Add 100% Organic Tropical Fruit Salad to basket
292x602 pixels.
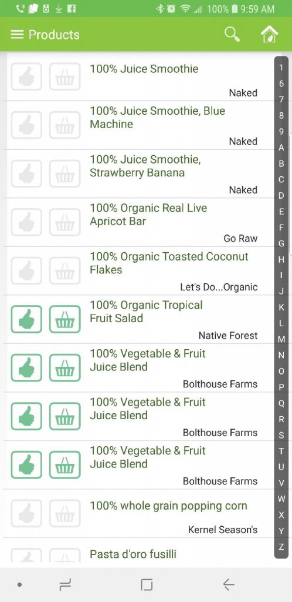[64, 319]
